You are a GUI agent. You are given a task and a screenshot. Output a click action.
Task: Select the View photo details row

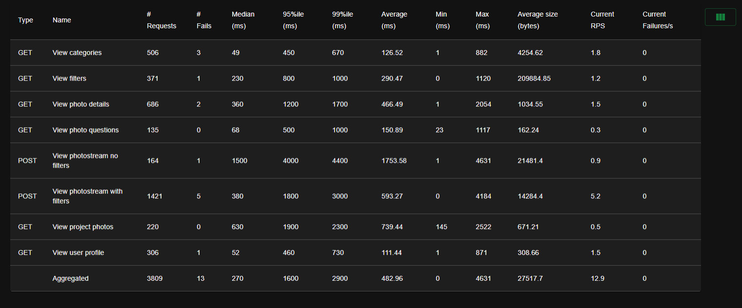355,104
